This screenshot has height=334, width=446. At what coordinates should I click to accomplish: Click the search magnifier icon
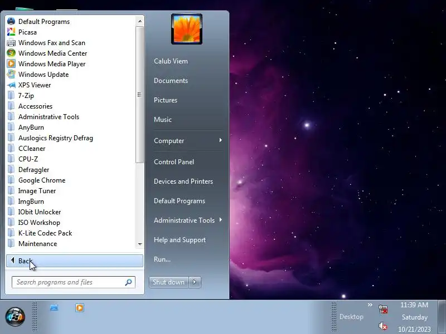[129, 282]
